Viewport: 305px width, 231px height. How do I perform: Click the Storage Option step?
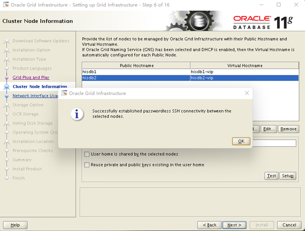28,105
